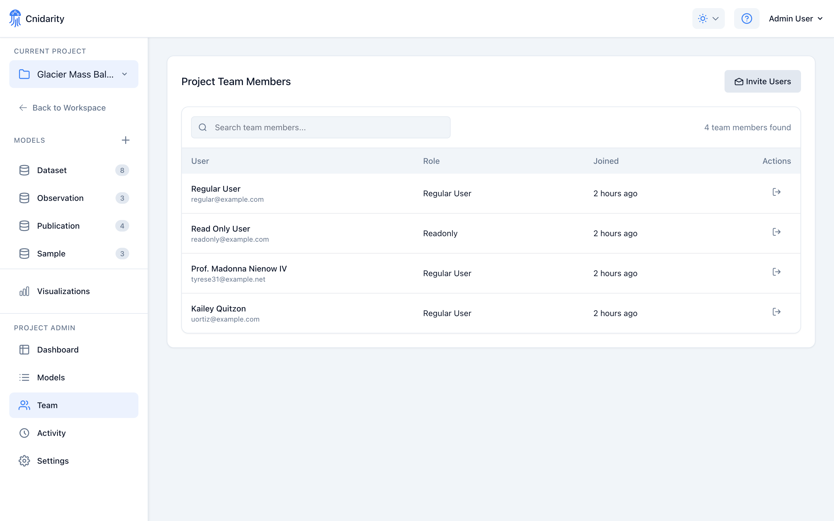The width and height of the screenshot is (834, 521).
Task: Click the Cnidarity jellyfish logo
Action: coord(15,18)
